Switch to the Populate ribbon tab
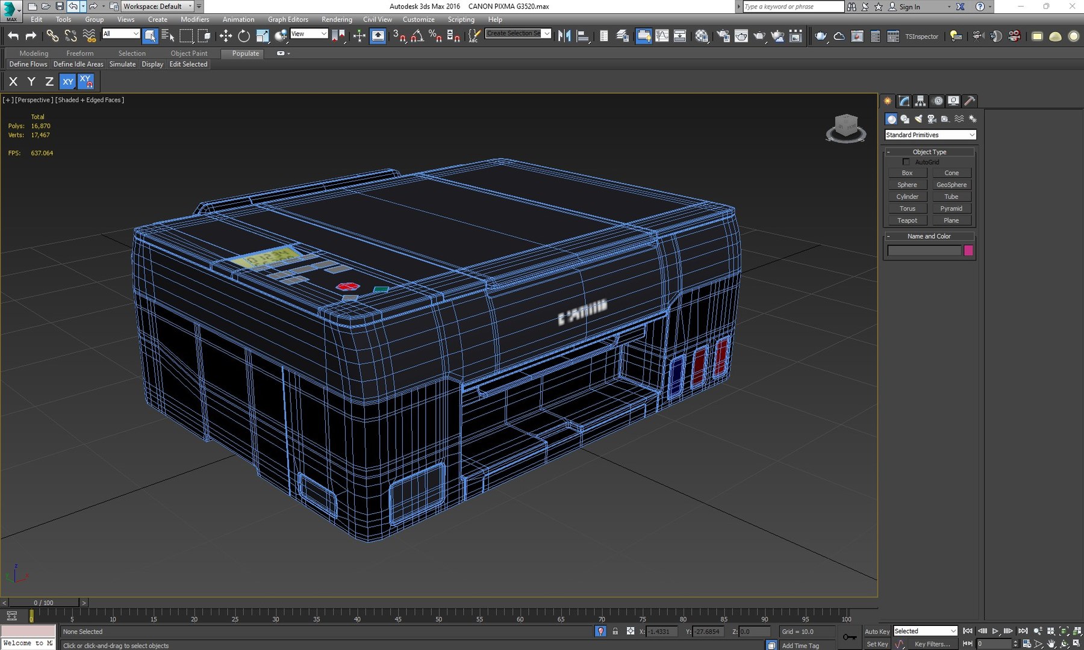 [x=246, y=54]
